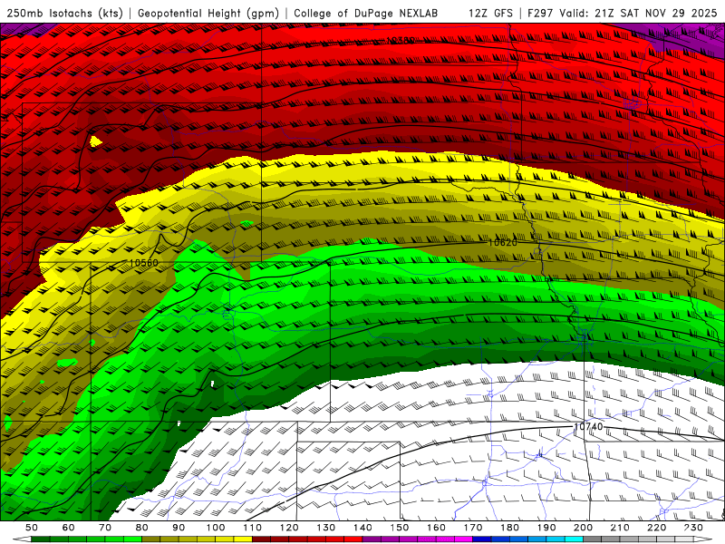The image size is (725, 544).
Task: Click the color scale label 130
Action: [326, 528]
